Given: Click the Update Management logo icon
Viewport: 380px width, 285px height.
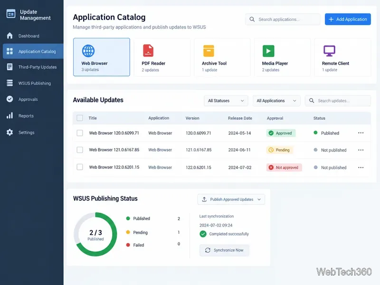Looking at the screenshot, I should tap(11, 14).
